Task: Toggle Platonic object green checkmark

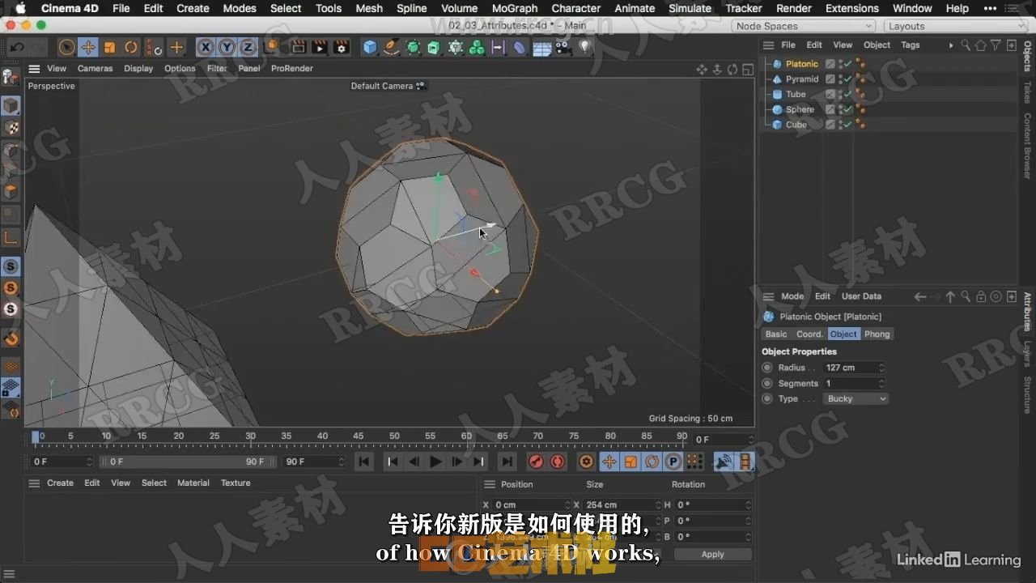Action: pyautogui.click(x=848, y=64)
